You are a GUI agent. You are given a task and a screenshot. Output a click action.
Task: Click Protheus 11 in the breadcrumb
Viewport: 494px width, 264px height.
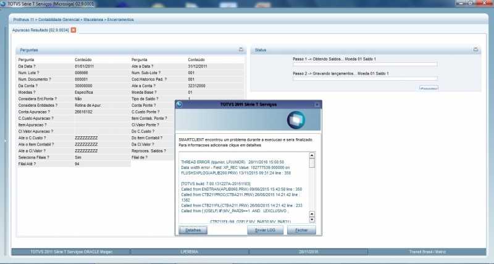pyautogui.click(x=23, y=20)
